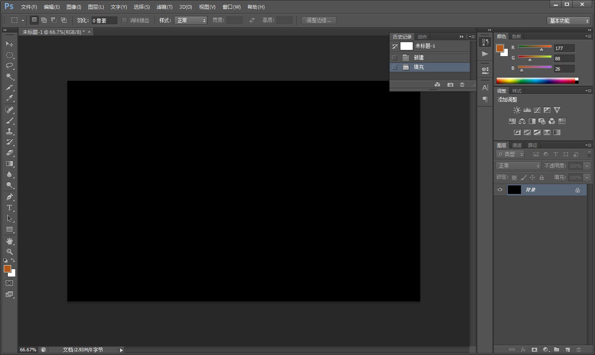Enable the 消除锯齿 anti-alias checkbox
This screenshot has height=355, width=595.
(124, 20)
